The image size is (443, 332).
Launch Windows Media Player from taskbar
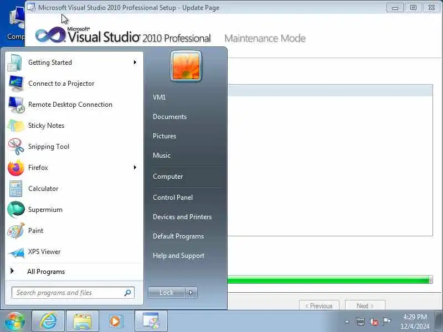(116, 321)
